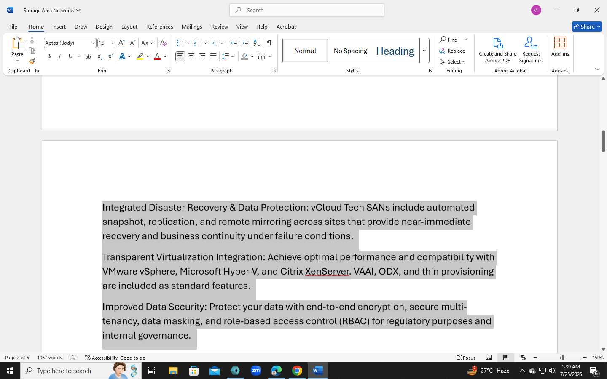This screenshot has height=379, width=607.
Task: Expand the Styles gallery more arrow
Action: click(424, 51)
